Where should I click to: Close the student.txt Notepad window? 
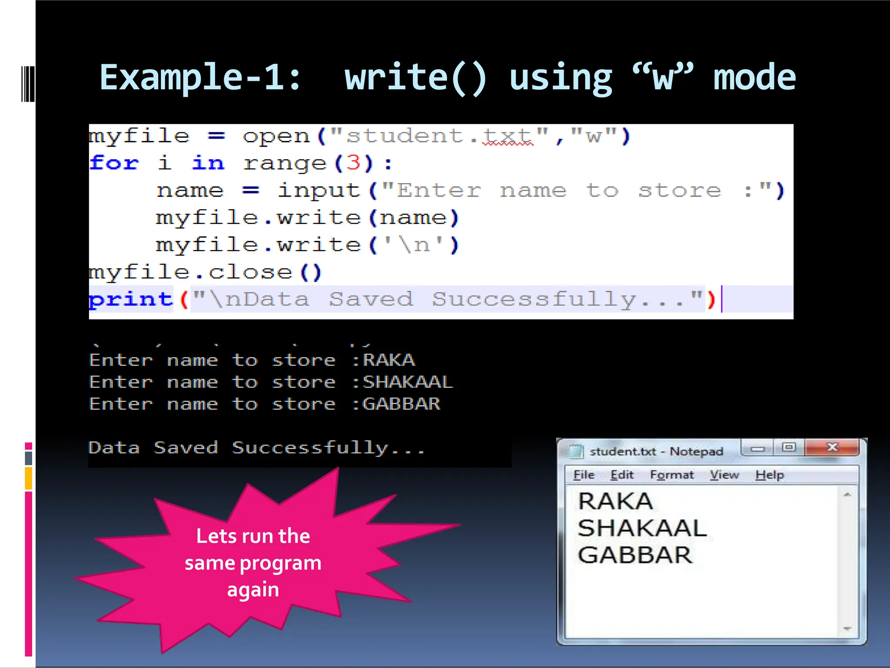click(832, 447)
